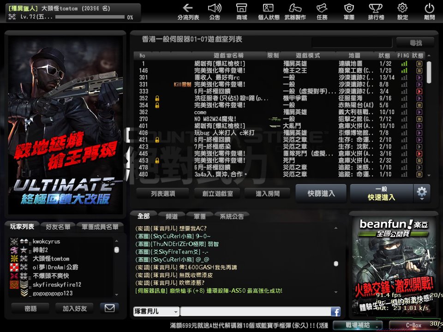443x332 pixels.
Task: Click the waiting status icon of room 1
Action: [x=419, y=64]
